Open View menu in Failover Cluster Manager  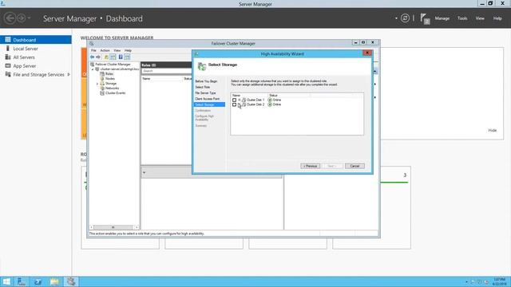pos(117,50)
